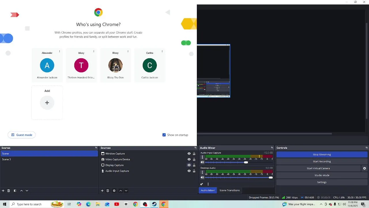Hide the Video Capture Device source
Image resolution: width=369 pixels, height=208 pixels.
(189, 159)
